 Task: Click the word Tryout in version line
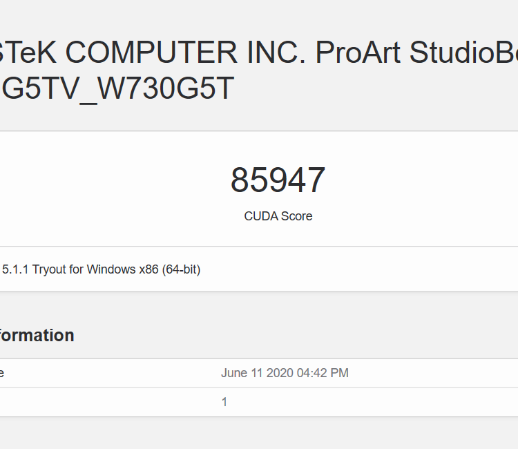click(x=49, y=269)
